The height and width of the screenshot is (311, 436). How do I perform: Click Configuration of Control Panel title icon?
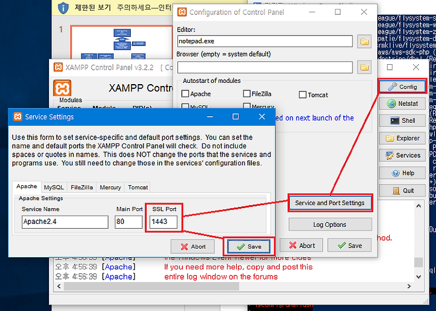point(182,12)
